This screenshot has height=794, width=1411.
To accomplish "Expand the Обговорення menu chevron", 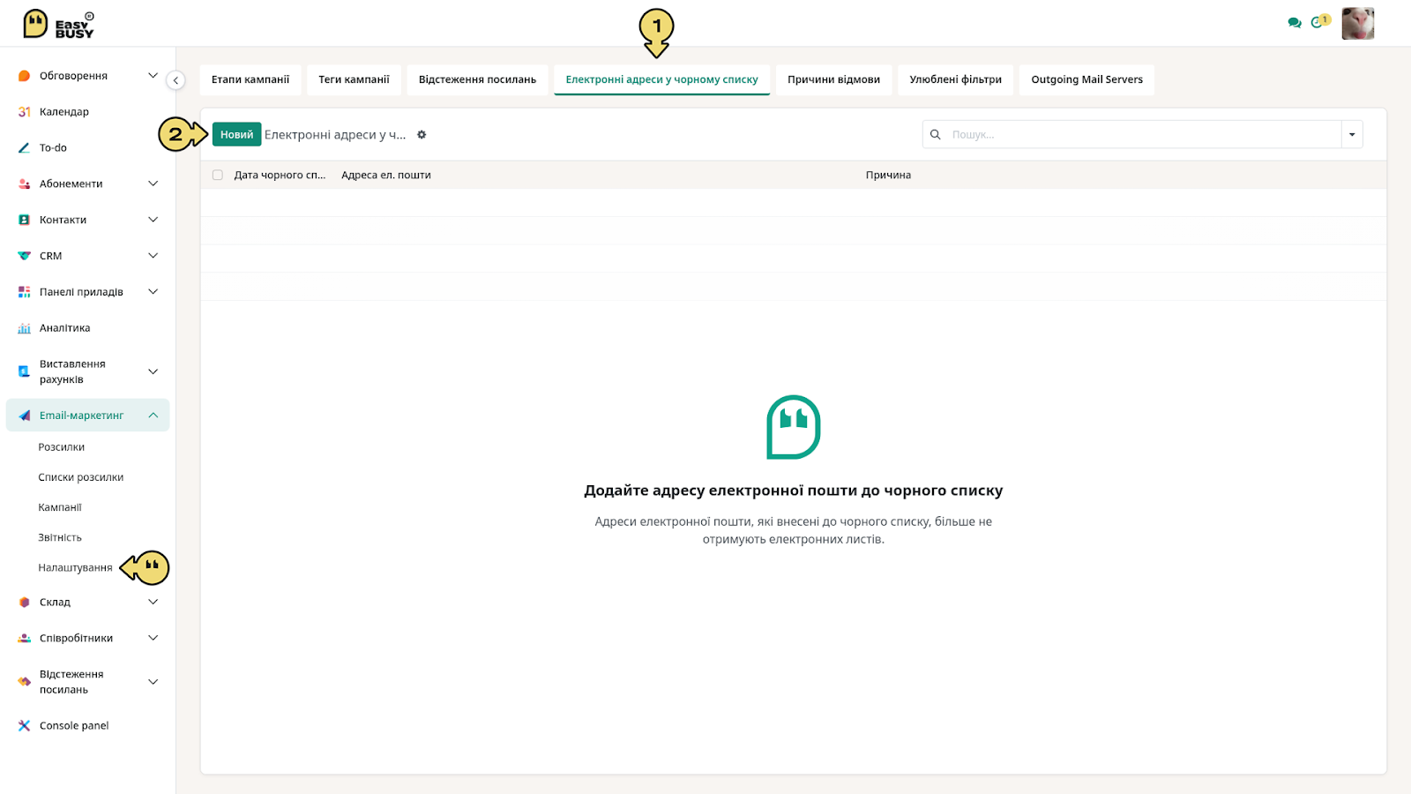I will click(x=153, y=76).
